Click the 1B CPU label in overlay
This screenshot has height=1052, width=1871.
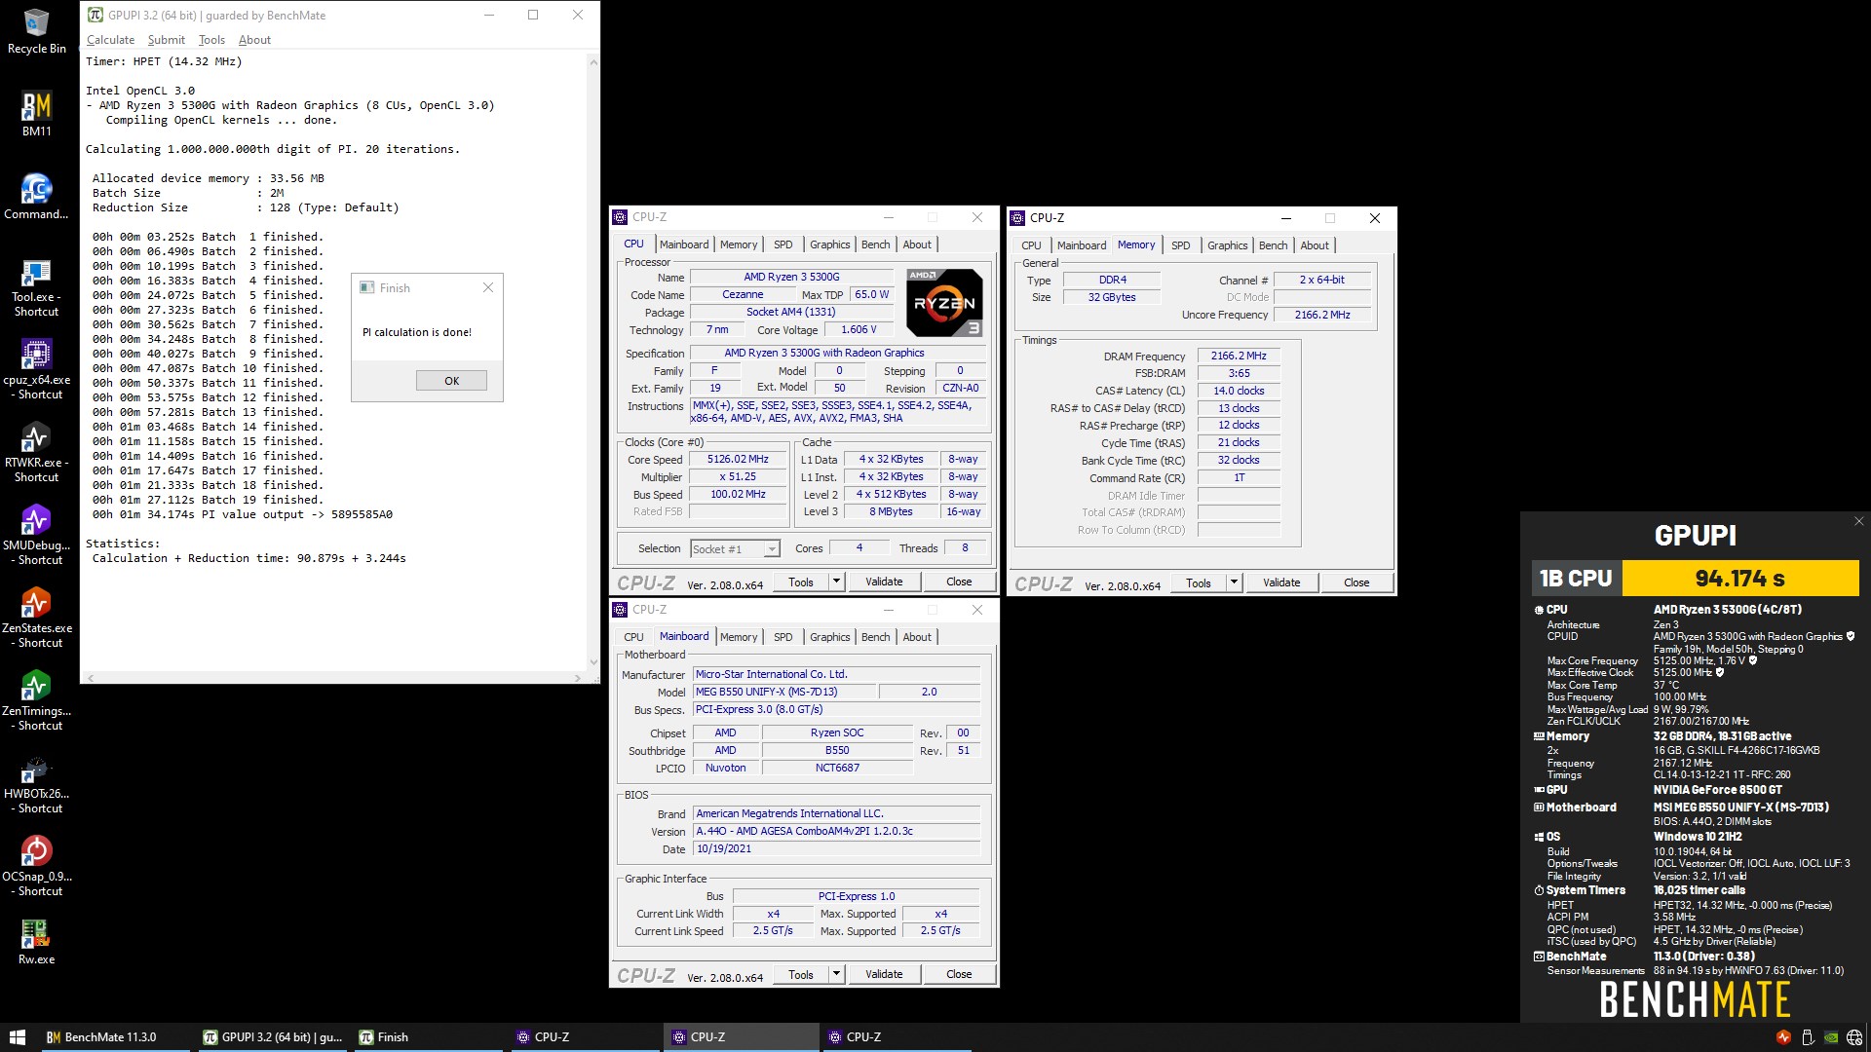(x=1576, y=579)
